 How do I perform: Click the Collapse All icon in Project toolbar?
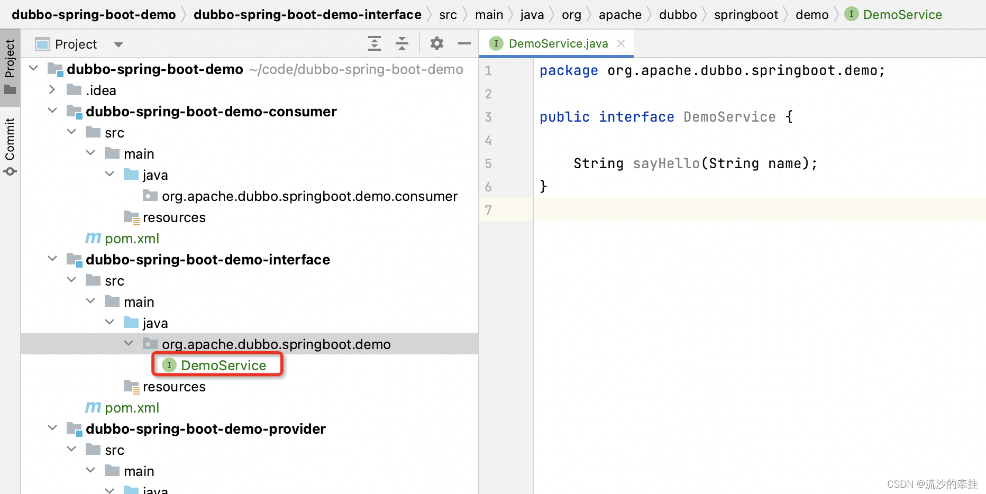[402, 43]
